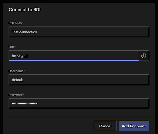Click the Connect to RDI heading

click(x=25, y=10)
